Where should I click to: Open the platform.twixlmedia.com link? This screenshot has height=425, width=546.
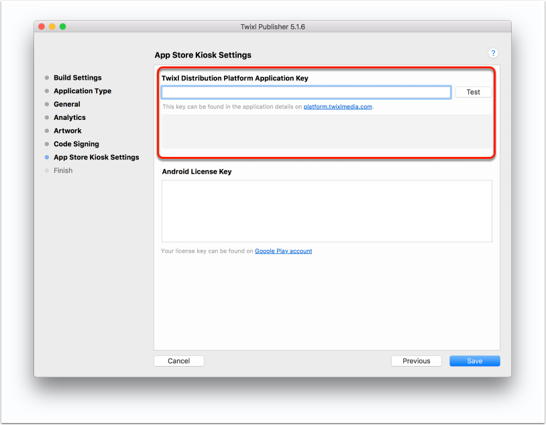pos(337,107)
